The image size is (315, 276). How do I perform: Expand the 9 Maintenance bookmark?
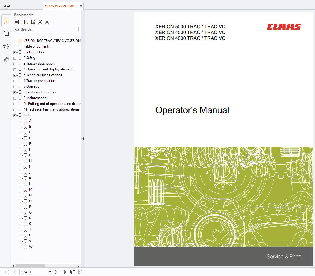click(15, 98)
